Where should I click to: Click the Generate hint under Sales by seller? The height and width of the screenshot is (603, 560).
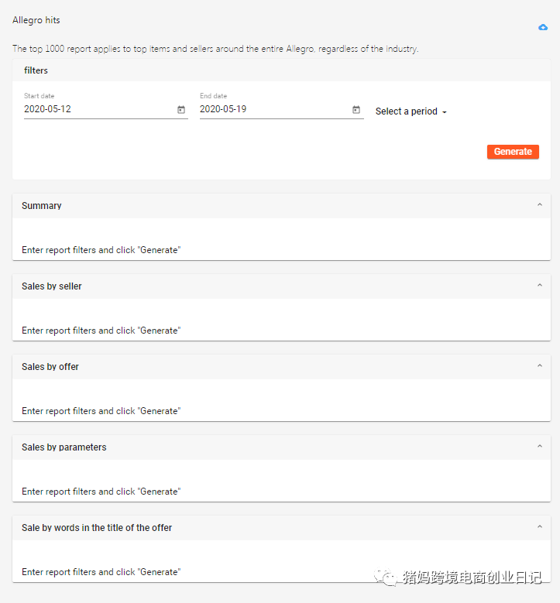click(x=101, y=331)
